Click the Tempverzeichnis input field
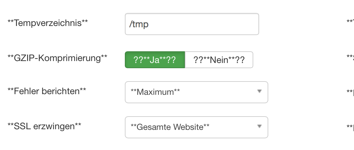 pyautogui.click(x=192, y=24)
